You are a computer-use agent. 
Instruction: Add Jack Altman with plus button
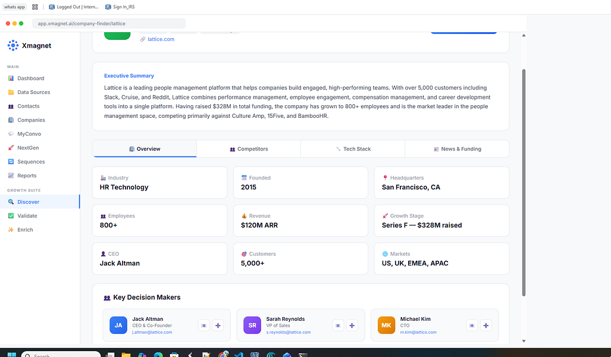218,325
